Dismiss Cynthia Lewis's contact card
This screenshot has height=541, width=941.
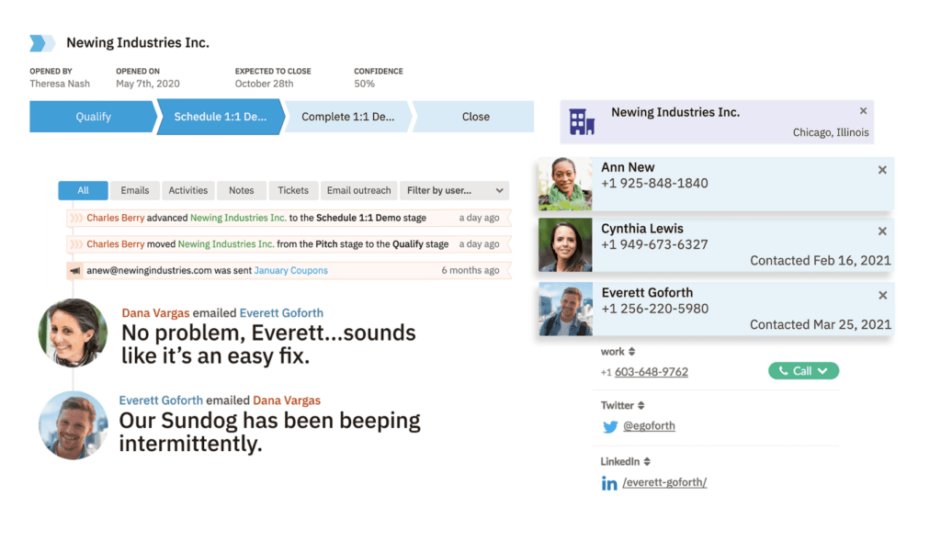[x=882, y=231]
